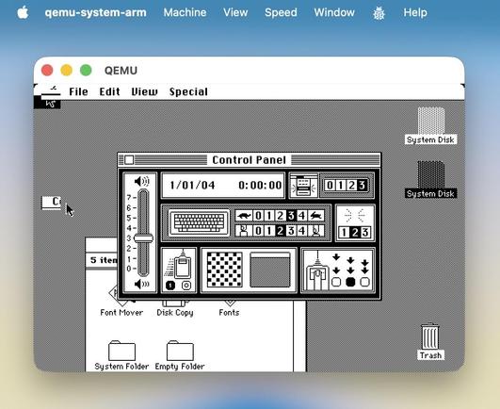Select the middle double-click speed button

350,282
